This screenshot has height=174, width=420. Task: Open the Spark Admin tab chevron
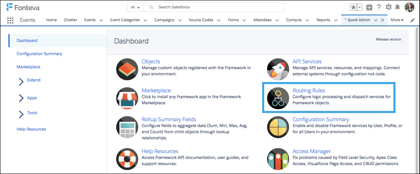(375, 20)
